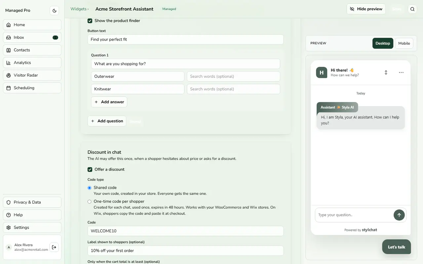Click the "Discount in chat" section heading

click(x=104, y=152)
